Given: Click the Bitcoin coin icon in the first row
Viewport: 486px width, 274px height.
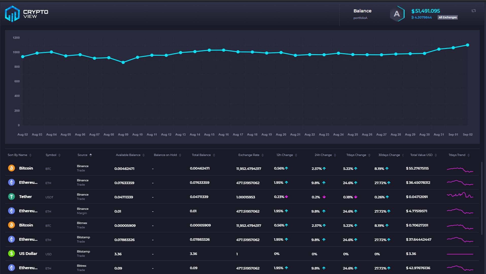Looking at the screenshot, I should [x=11, y=168].
